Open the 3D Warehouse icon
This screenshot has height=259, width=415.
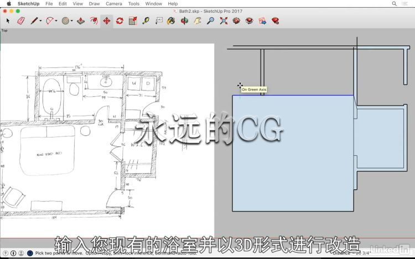(236, 20)
